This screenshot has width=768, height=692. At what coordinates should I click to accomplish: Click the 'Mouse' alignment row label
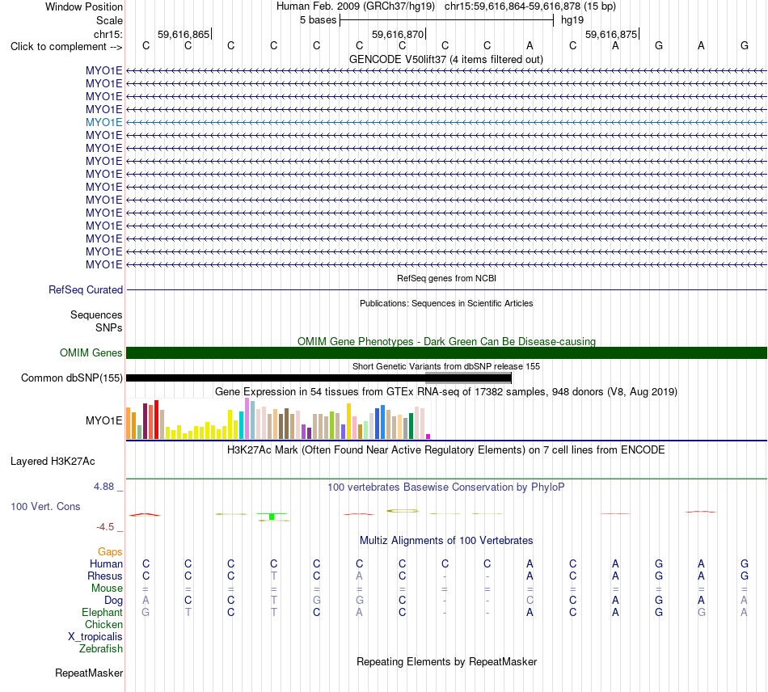click(107, 589)
